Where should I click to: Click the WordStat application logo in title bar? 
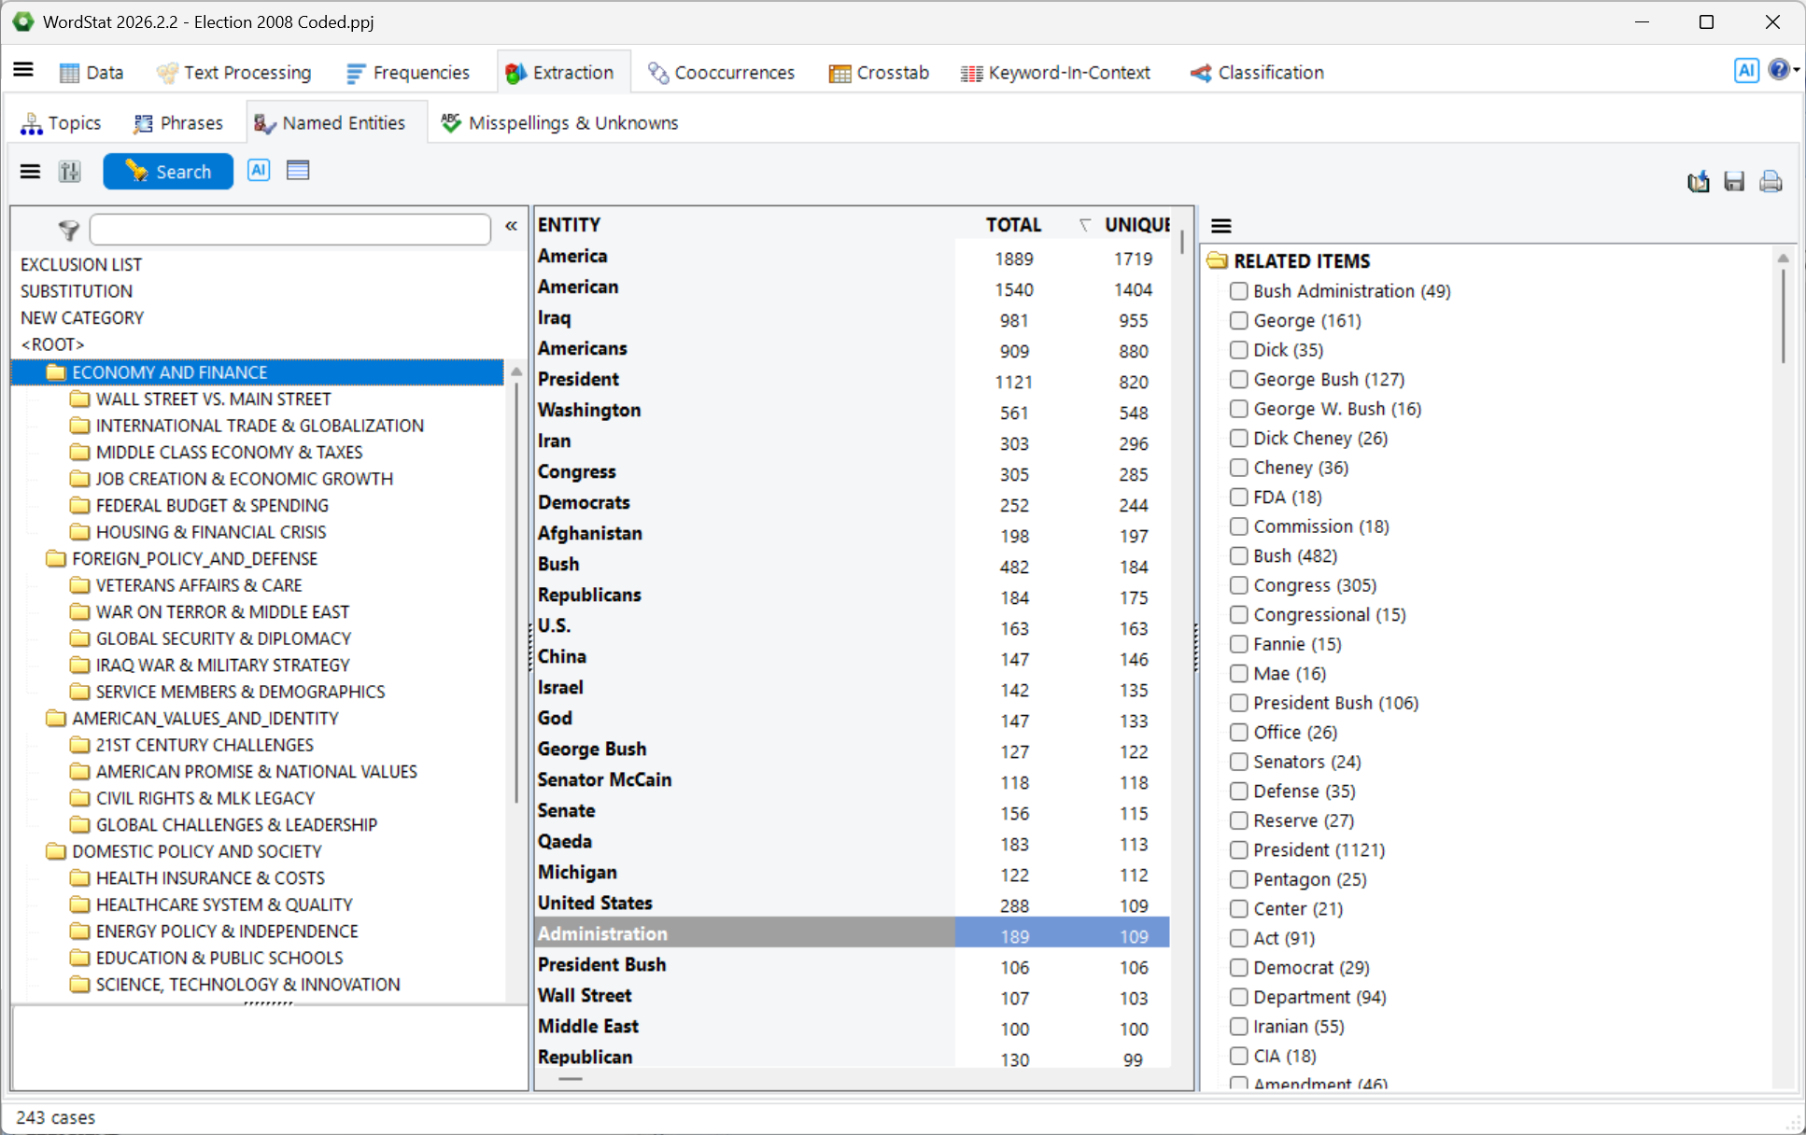[22, 21]
